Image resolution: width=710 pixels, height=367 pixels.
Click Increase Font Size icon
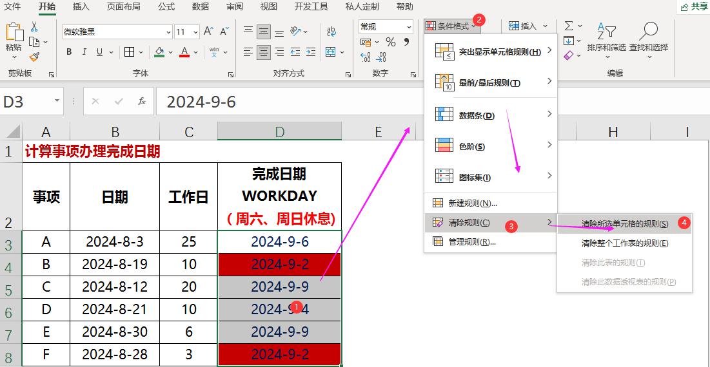point(208,31)
